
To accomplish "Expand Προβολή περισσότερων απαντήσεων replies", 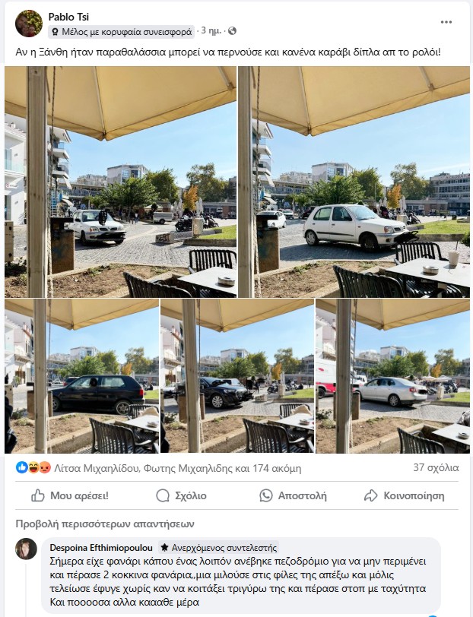I will 105,524.
